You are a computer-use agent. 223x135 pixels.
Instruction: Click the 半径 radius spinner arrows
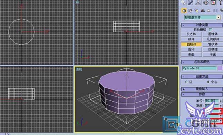(221, 101)
